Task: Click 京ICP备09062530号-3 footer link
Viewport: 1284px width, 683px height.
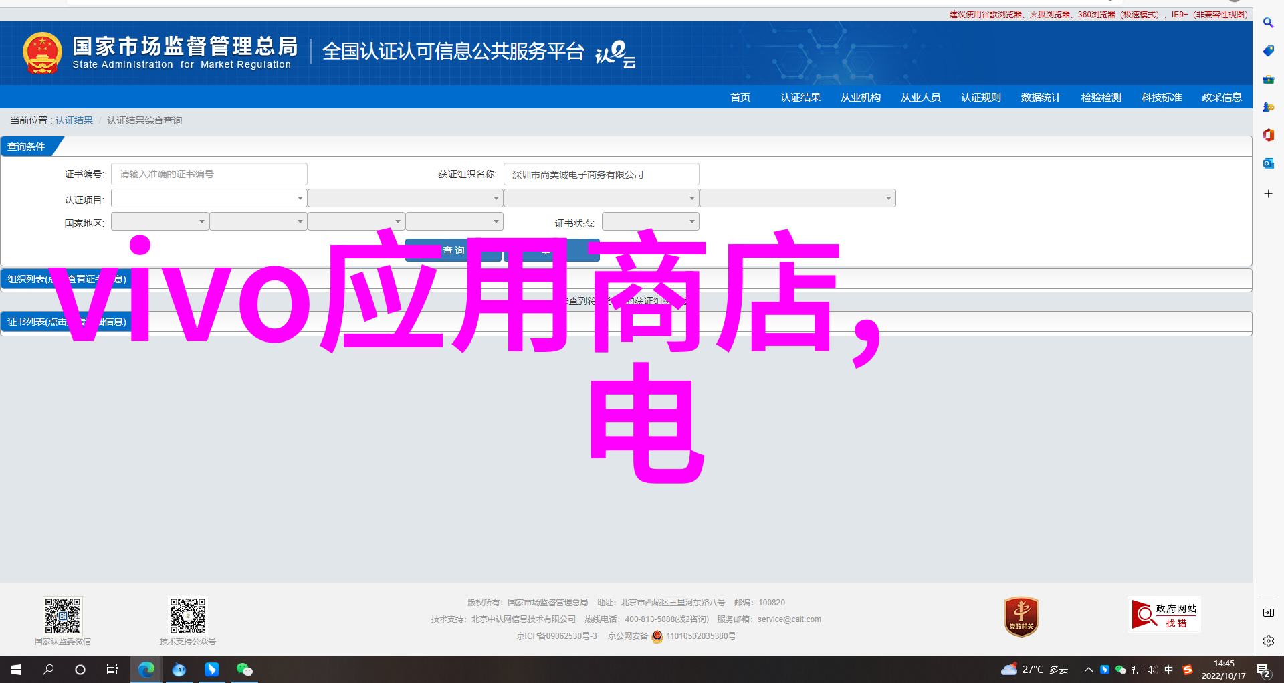Action: click(x=556, y=636)
